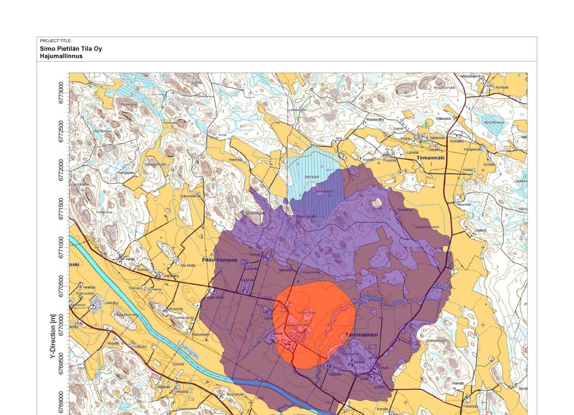Click the 'Kestilä' farm label
Viewport: 574px width, 415px height.
point(382,409)
